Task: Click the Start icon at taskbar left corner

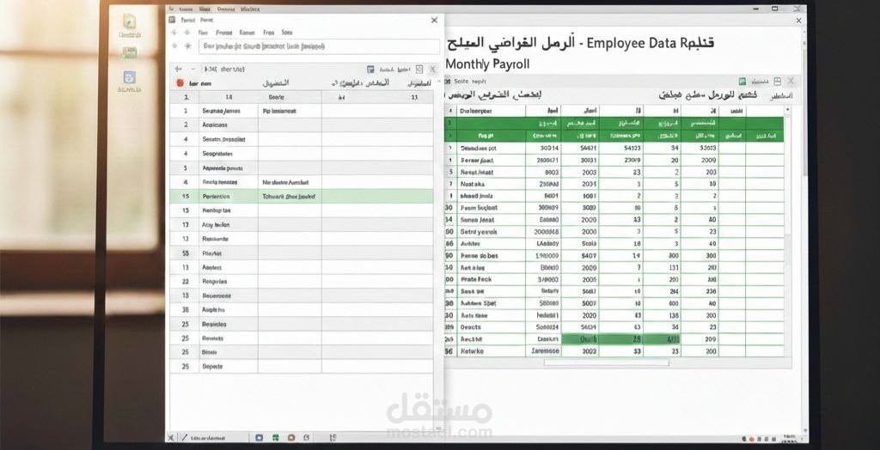Action: click(x=171, y=438)
